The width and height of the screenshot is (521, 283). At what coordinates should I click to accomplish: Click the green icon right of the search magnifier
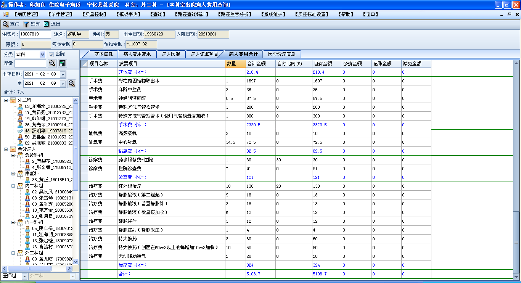click(x=62, y=63)
